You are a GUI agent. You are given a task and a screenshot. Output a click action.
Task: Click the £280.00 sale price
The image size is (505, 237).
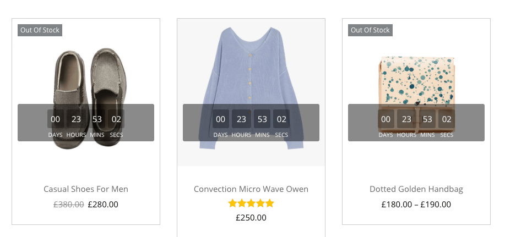coord(103,205)
